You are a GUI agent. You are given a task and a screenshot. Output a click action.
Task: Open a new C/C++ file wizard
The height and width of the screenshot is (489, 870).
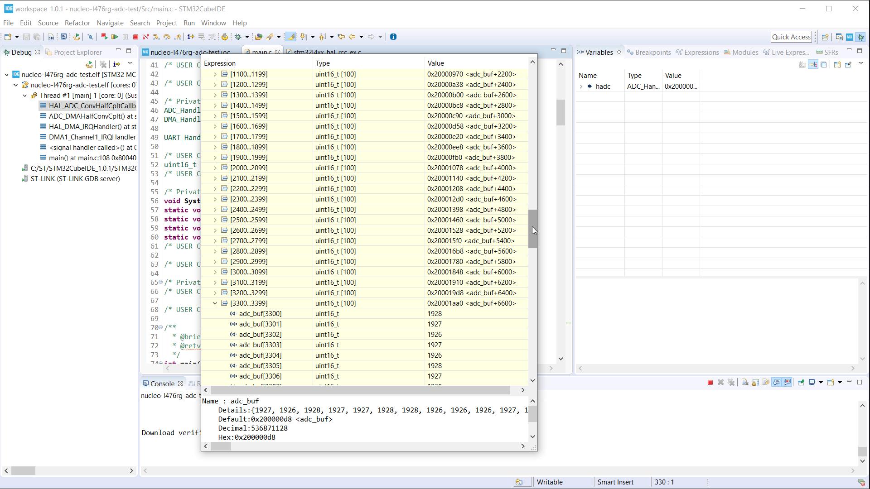(x=8, y=37)
